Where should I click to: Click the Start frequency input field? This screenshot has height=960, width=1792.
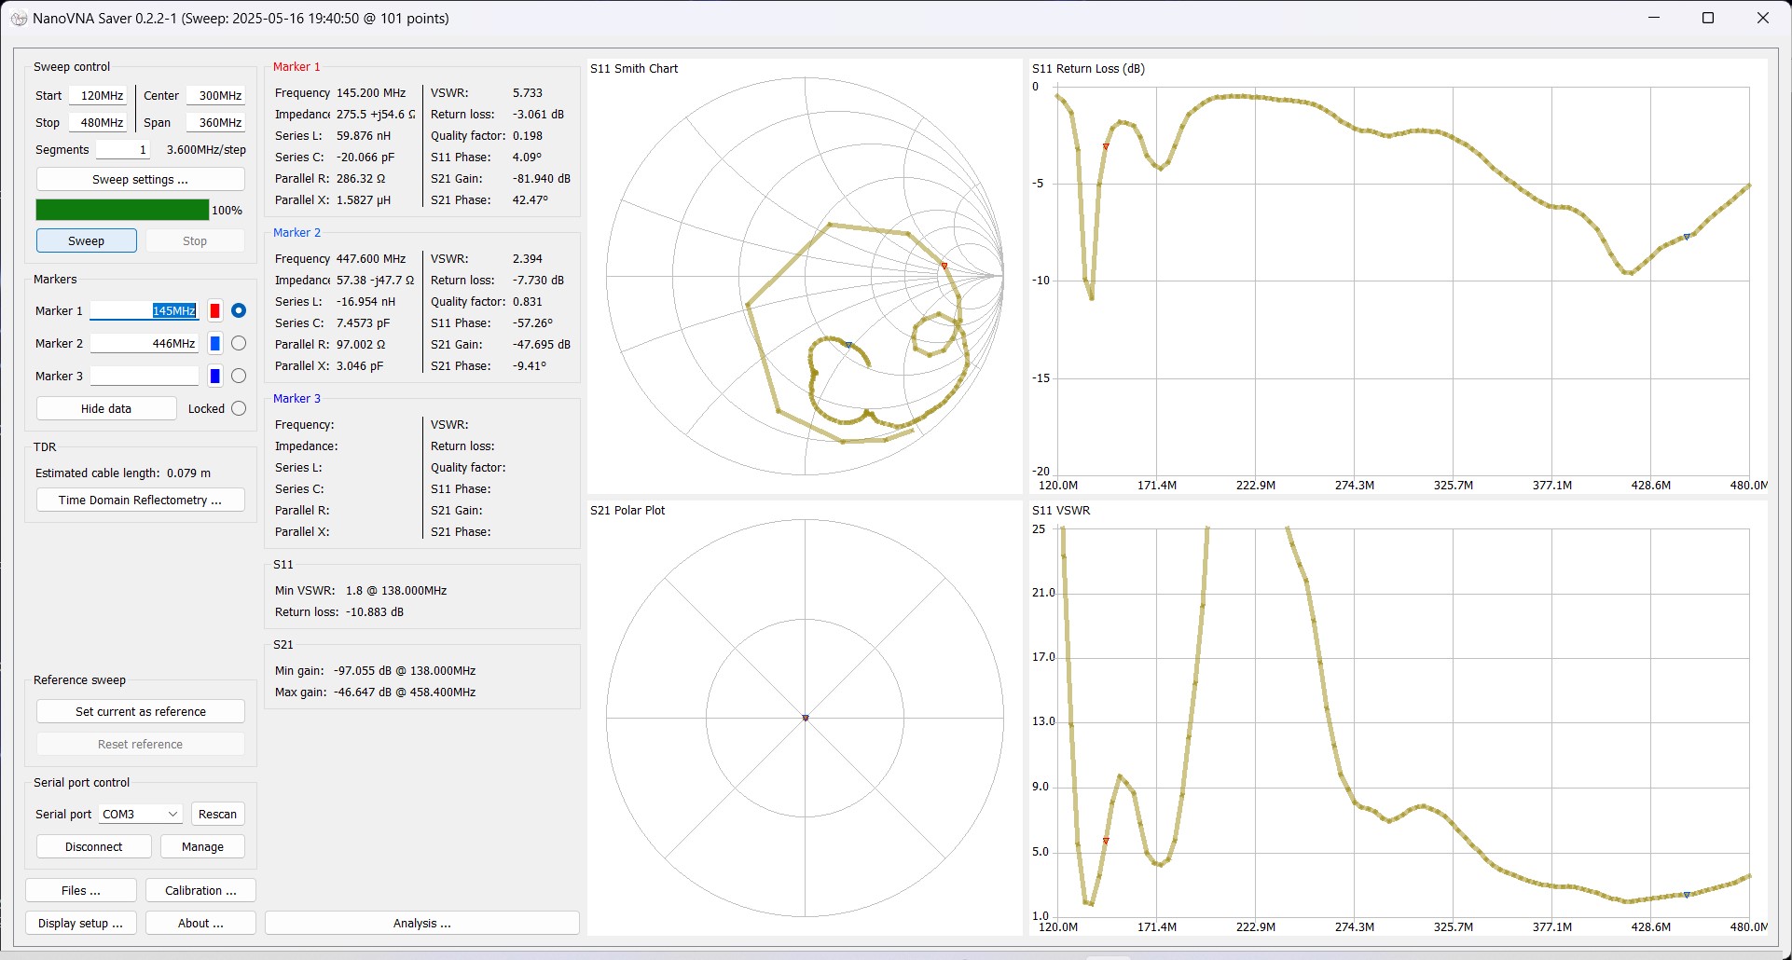[x=98, y=95]
